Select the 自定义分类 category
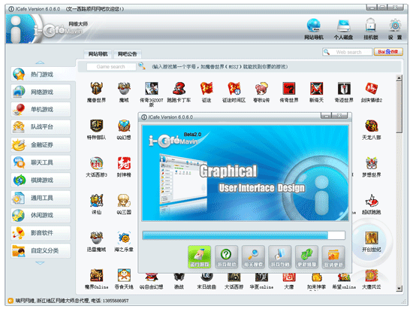This screenshot has width=413, height=309. pyautogui.click(x=41, y=250)
